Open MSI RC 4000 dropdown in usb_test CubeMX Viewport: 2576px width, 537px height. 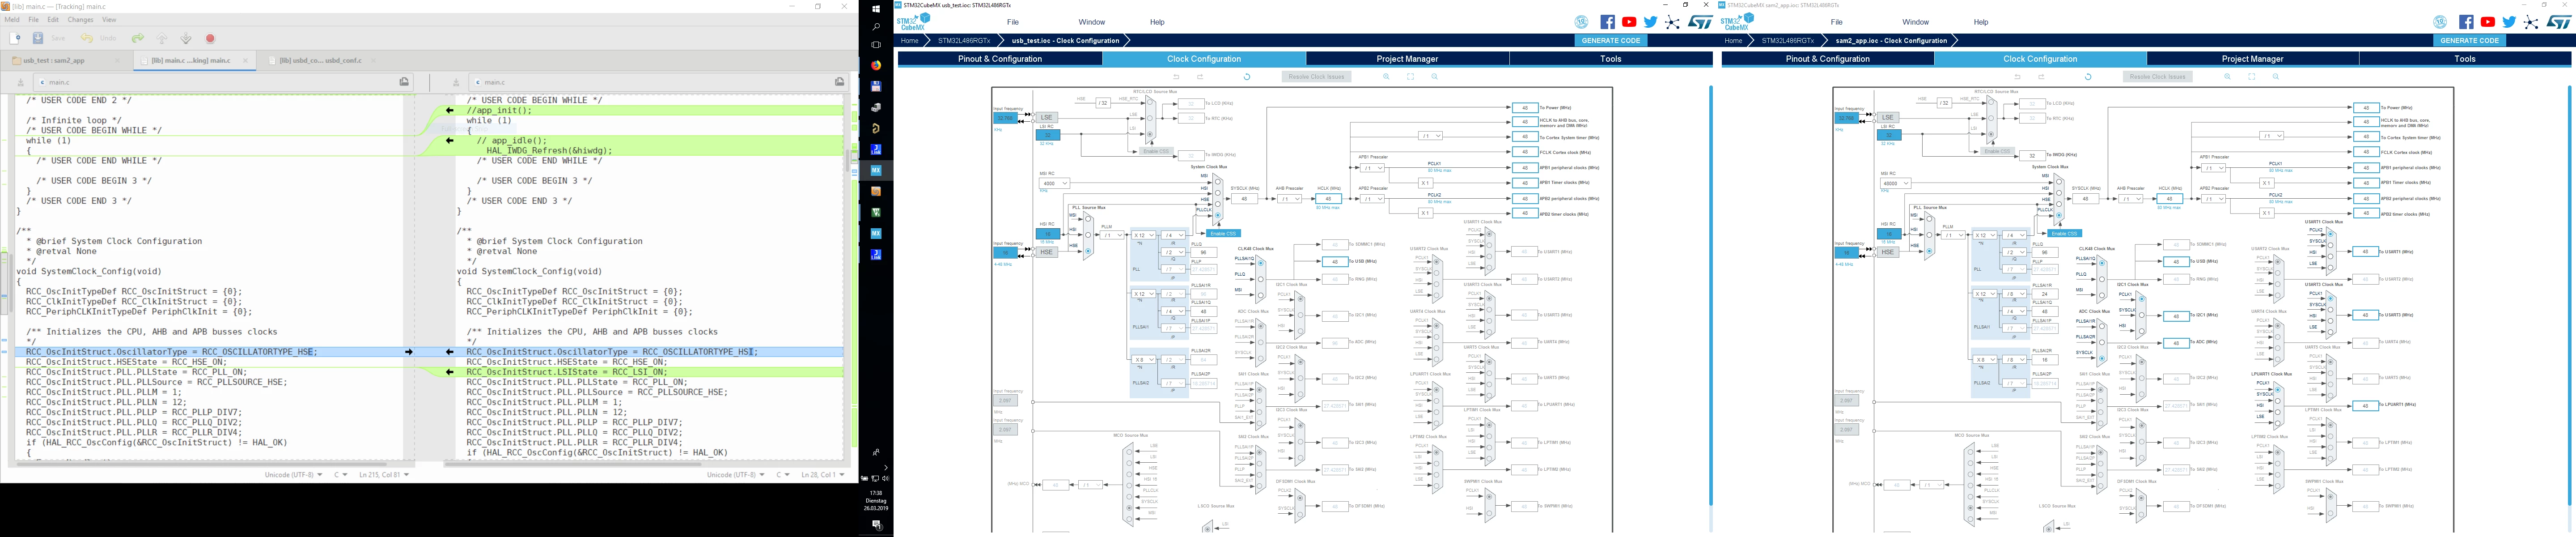pos(1054,183)
